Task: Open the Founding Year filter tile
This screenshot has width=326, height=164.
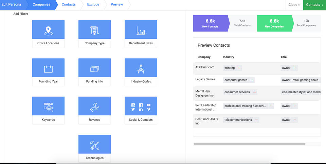Action: (x=48, y=72)
